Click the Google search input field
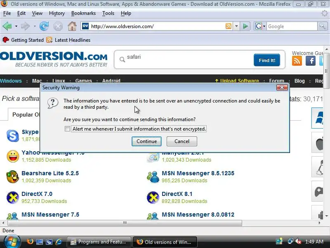Viewport: 330px width, 248px height. [292, 26]
